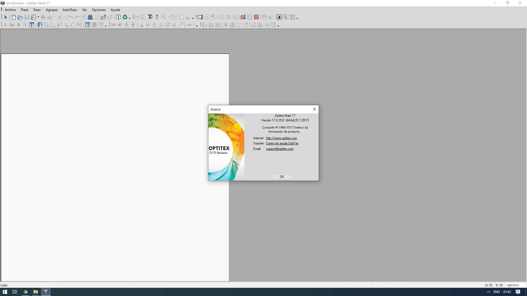Select the text tool icon
Viewport: 527px width, 296px height.
(x=150, y=17)
